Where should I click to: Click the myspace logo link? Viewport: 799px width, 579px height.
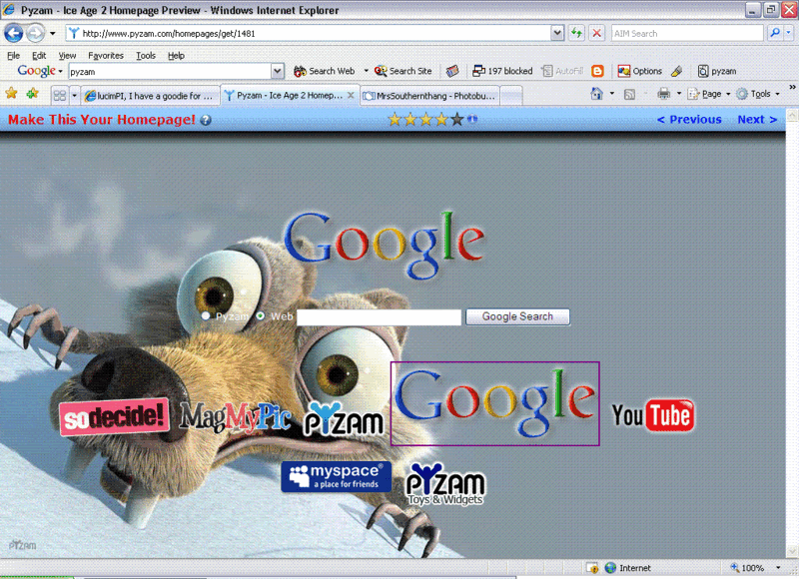(x=337, y=477)
